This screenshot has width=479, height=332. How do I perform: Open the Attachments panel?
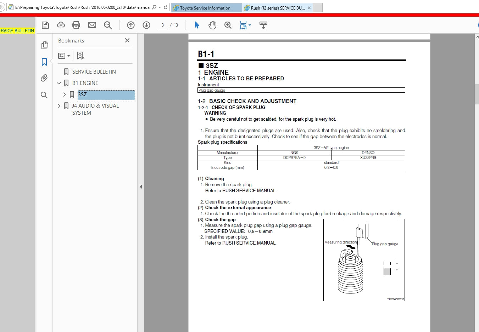pyautogui.click(x=44, y=78)
